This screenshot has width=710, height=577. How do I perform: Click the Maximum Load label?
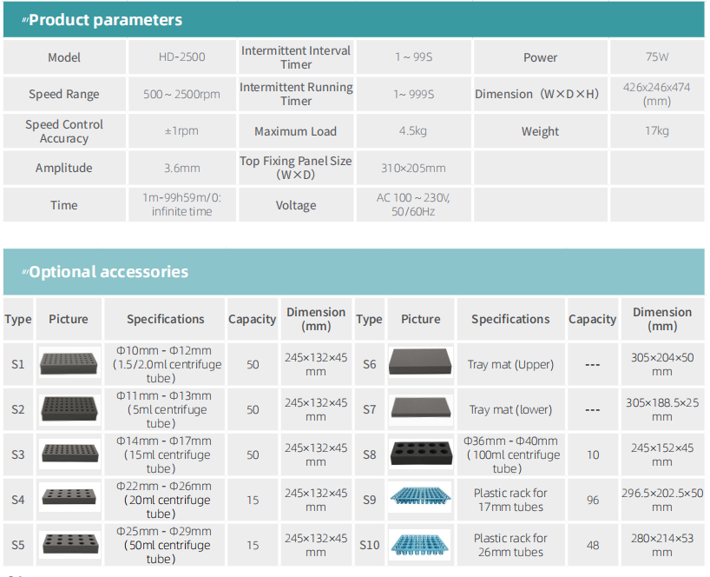pos(295,131)
